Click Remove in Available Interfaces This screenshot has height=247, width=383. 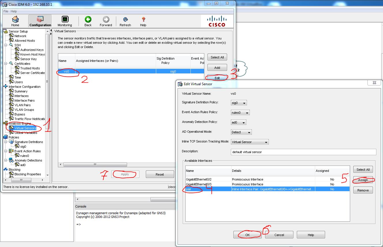pos(363,190)
